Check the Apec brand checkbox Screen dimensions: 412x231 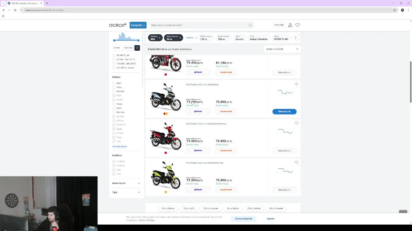click(x=114, y=83)
